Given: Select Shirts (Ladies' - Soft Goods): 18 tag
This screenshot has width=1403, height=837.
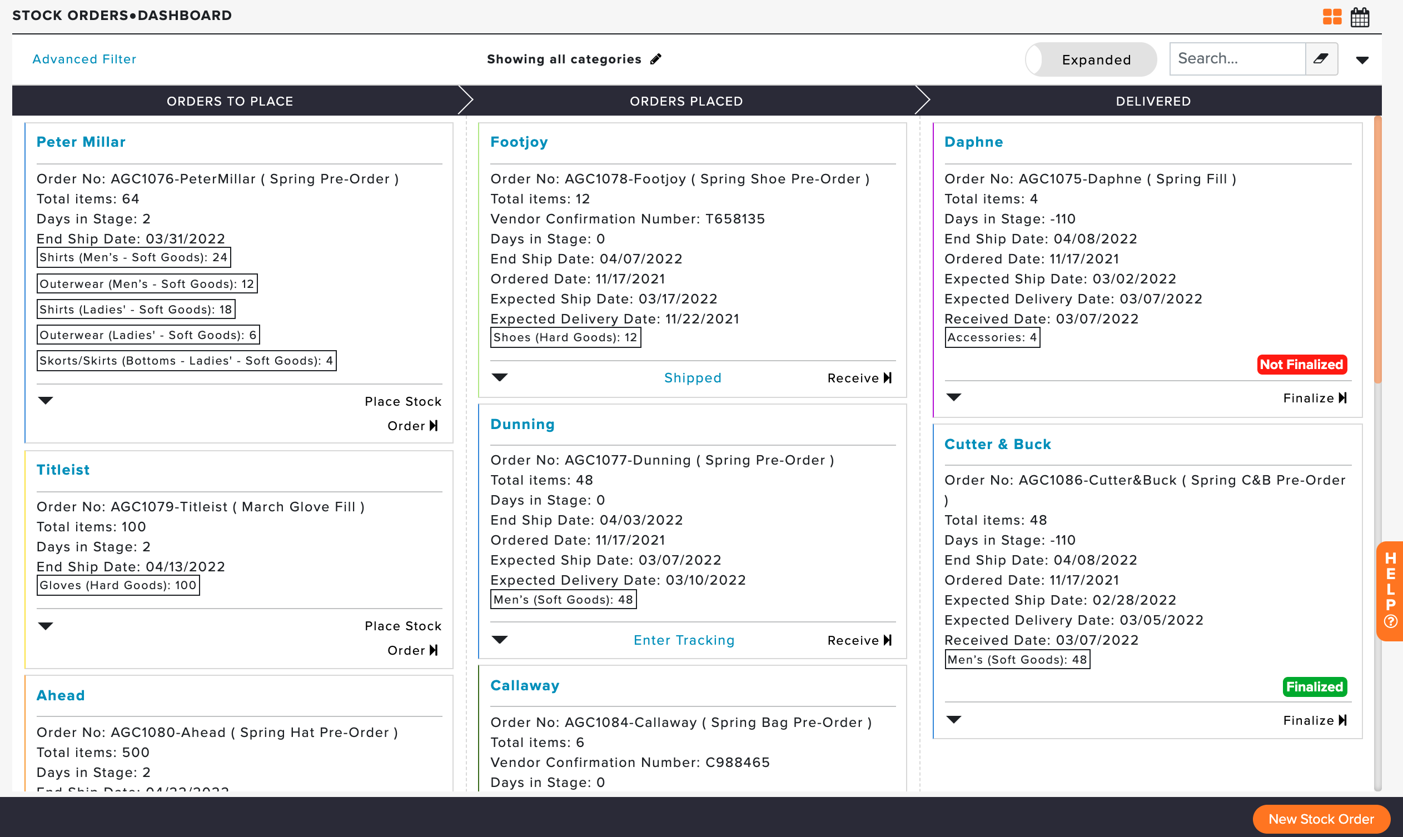Looking at the screenshot, I should click(136, 309).
